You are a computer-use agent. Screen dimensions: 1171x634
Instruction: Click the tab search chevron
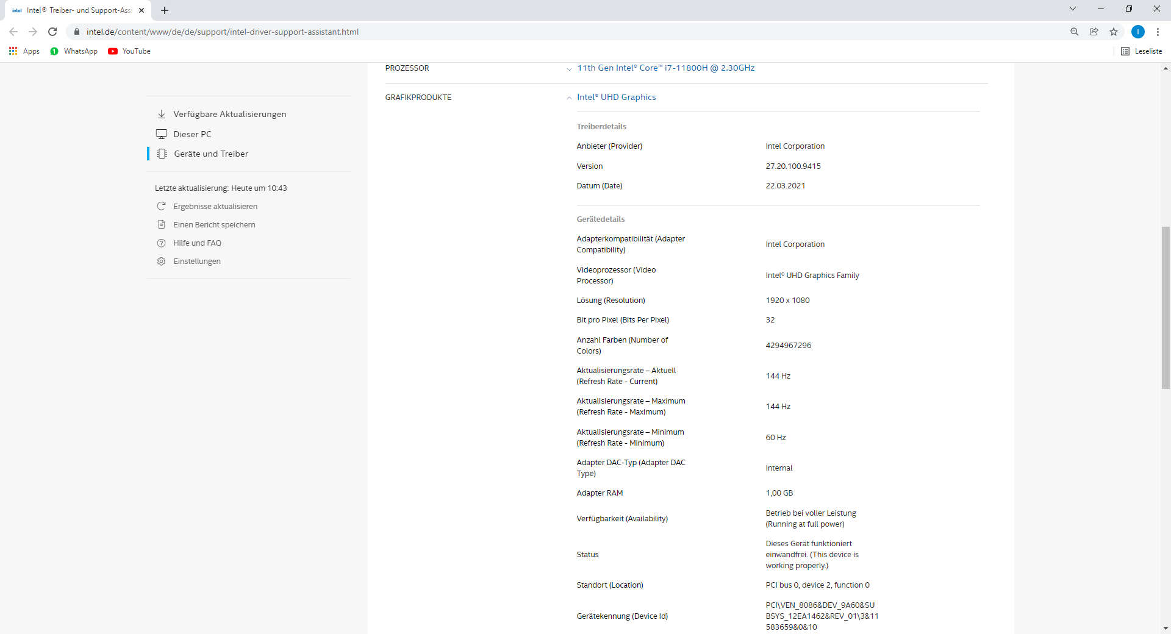tap(1073, 9)
